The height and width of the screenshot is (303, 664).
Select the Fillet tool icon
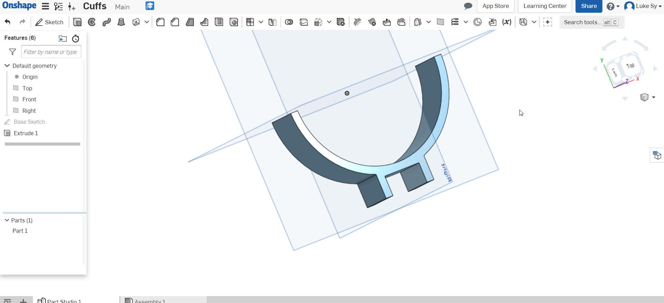(x=160, y=22)
